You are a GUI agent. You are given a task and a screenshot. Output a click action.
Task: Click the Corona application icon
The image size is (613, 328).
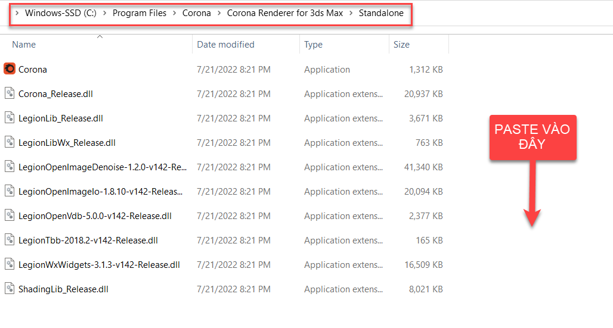pos(10,69)
